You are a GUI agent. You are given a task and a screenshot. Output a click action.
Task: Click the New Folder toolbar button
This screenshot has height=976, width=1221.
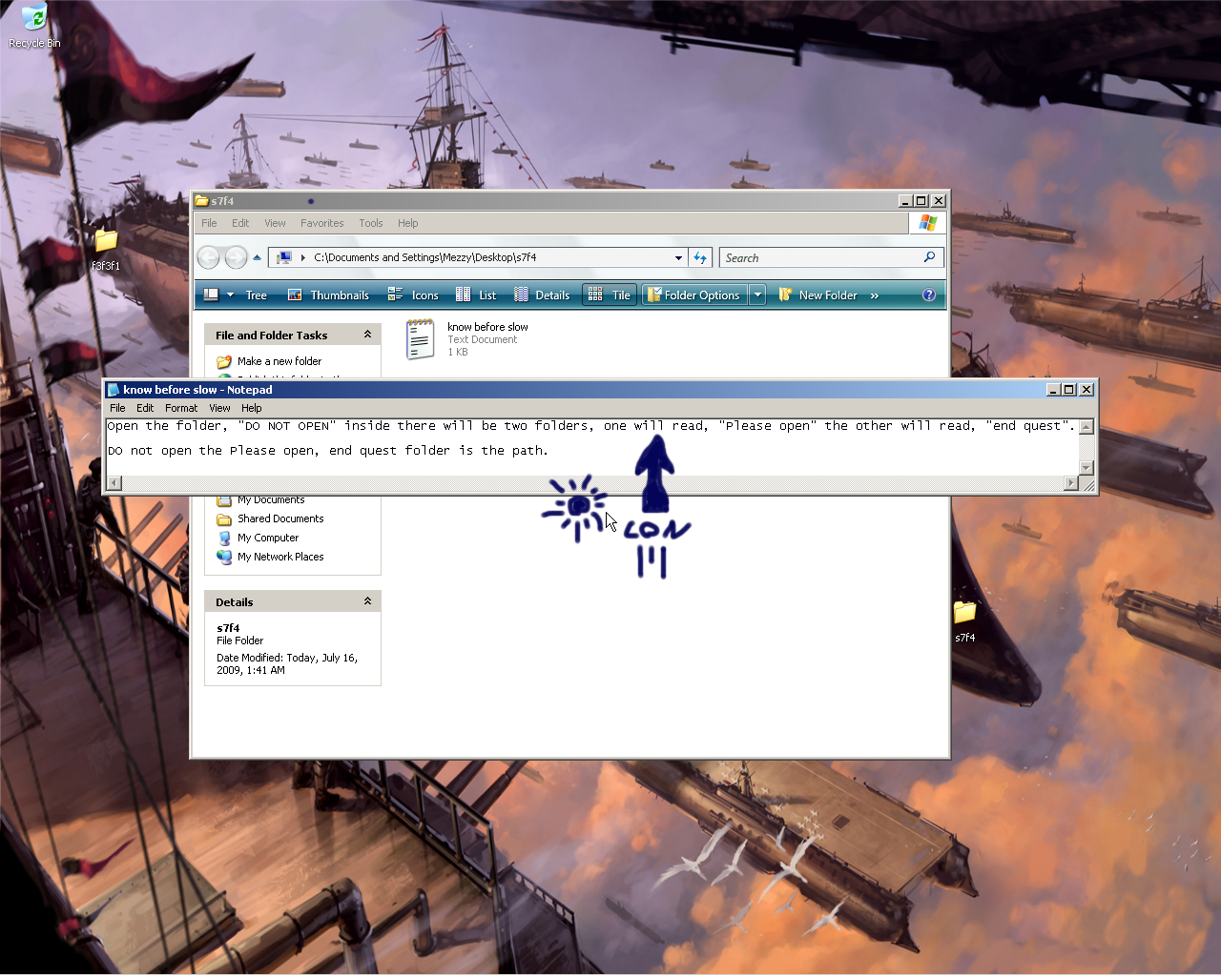coord(817,295)
